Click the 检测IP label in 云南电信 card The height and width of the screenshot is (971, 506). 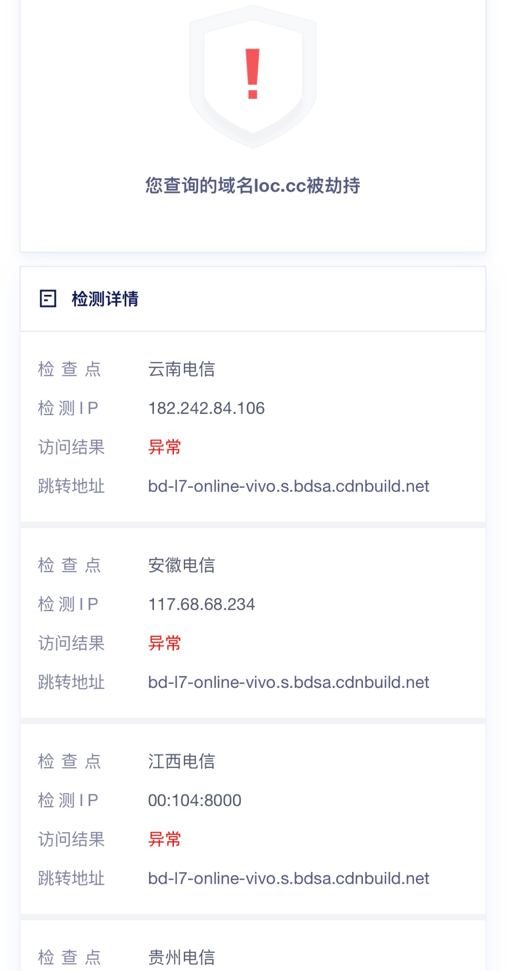(x=68, y=408)
